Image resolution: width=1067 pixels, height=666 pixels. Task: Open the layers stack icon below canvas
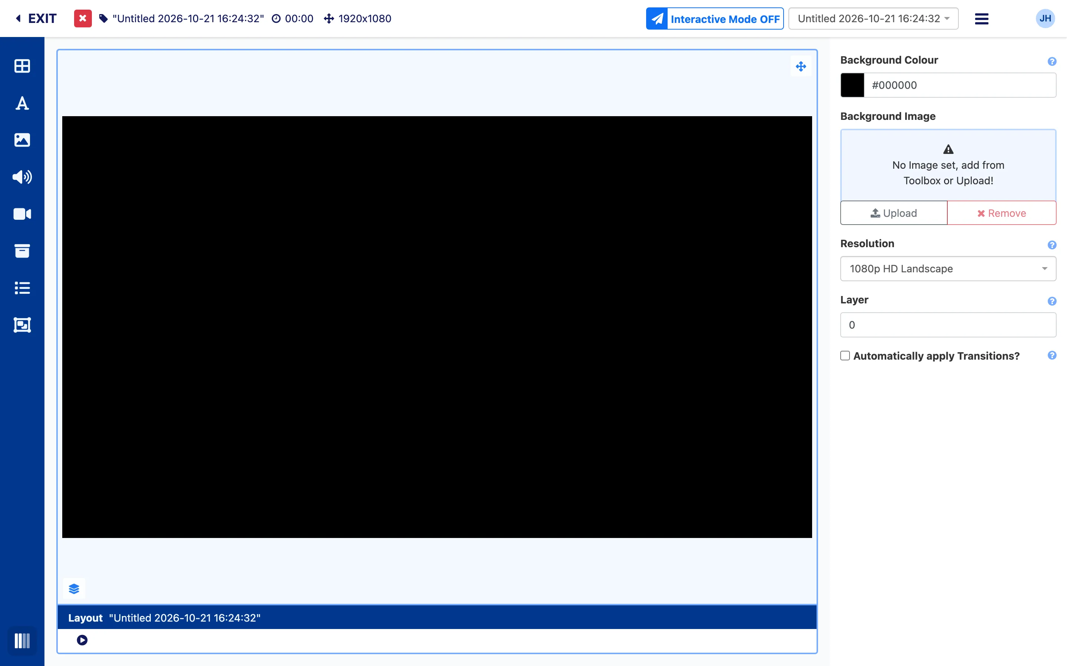[74, 589]
